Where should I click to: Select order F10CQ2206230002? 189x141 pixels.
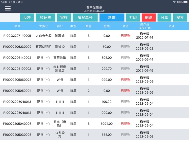click(17, 47)
